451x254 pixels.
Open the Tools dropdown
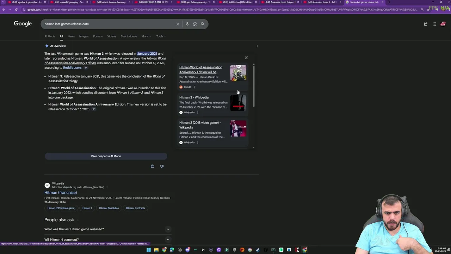click(161, 36)
